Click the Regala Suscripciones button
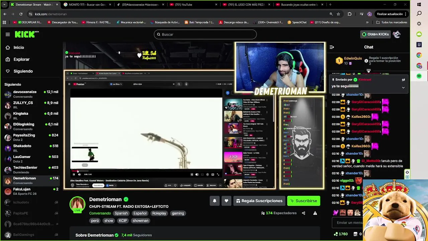 point(259,201)
